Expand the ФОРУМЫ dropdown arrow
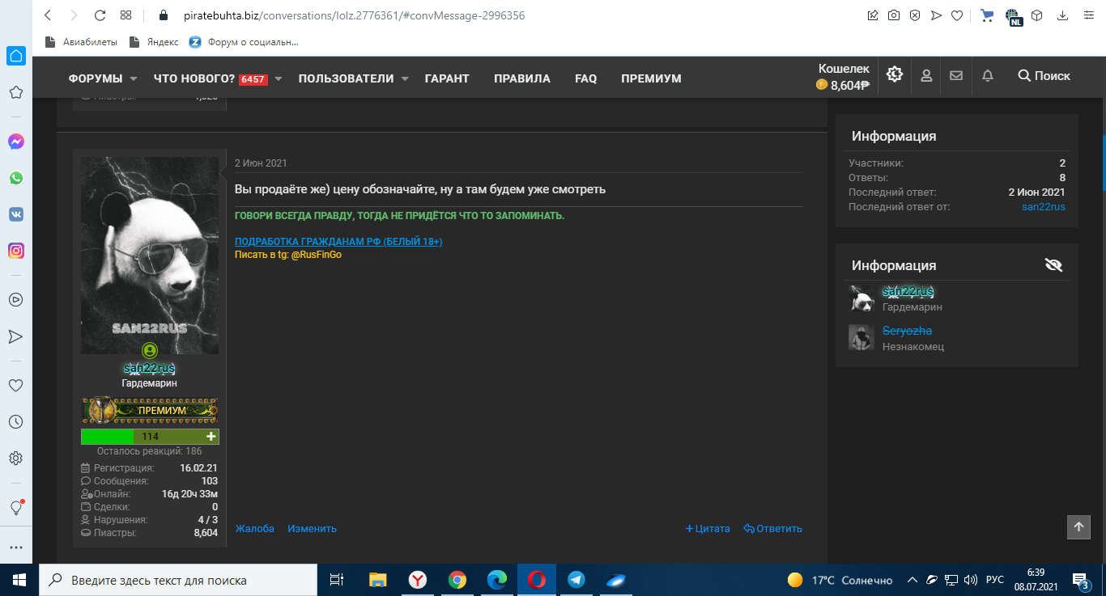 pyautogui.click(x=134, y=78)
